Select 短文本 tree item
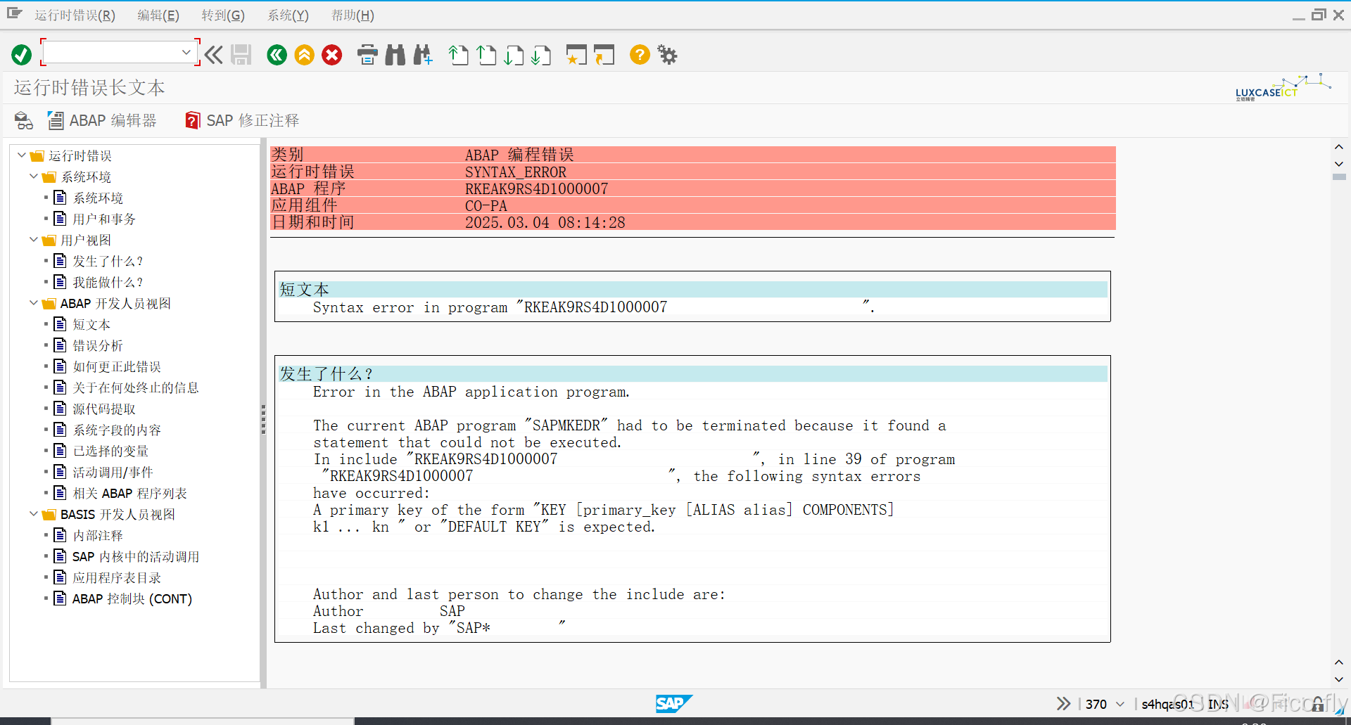The width and height of the screenshot is (1351, 725). click(91, 325)
